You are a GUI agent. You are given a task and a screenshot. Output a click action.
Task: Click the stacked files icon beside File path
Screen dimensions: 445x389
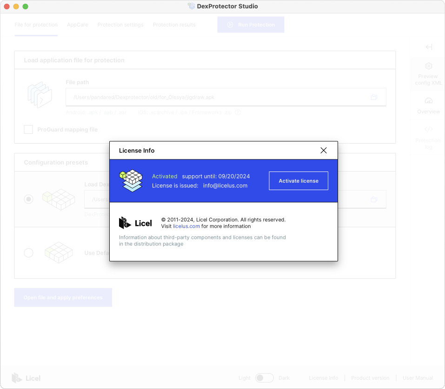coord(40,95)
